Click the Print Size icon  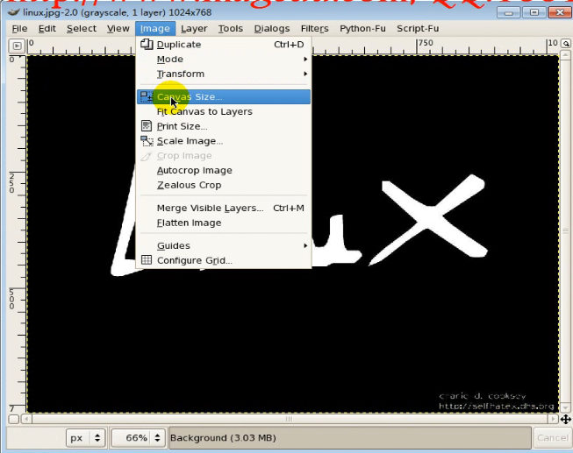(147, 126)
